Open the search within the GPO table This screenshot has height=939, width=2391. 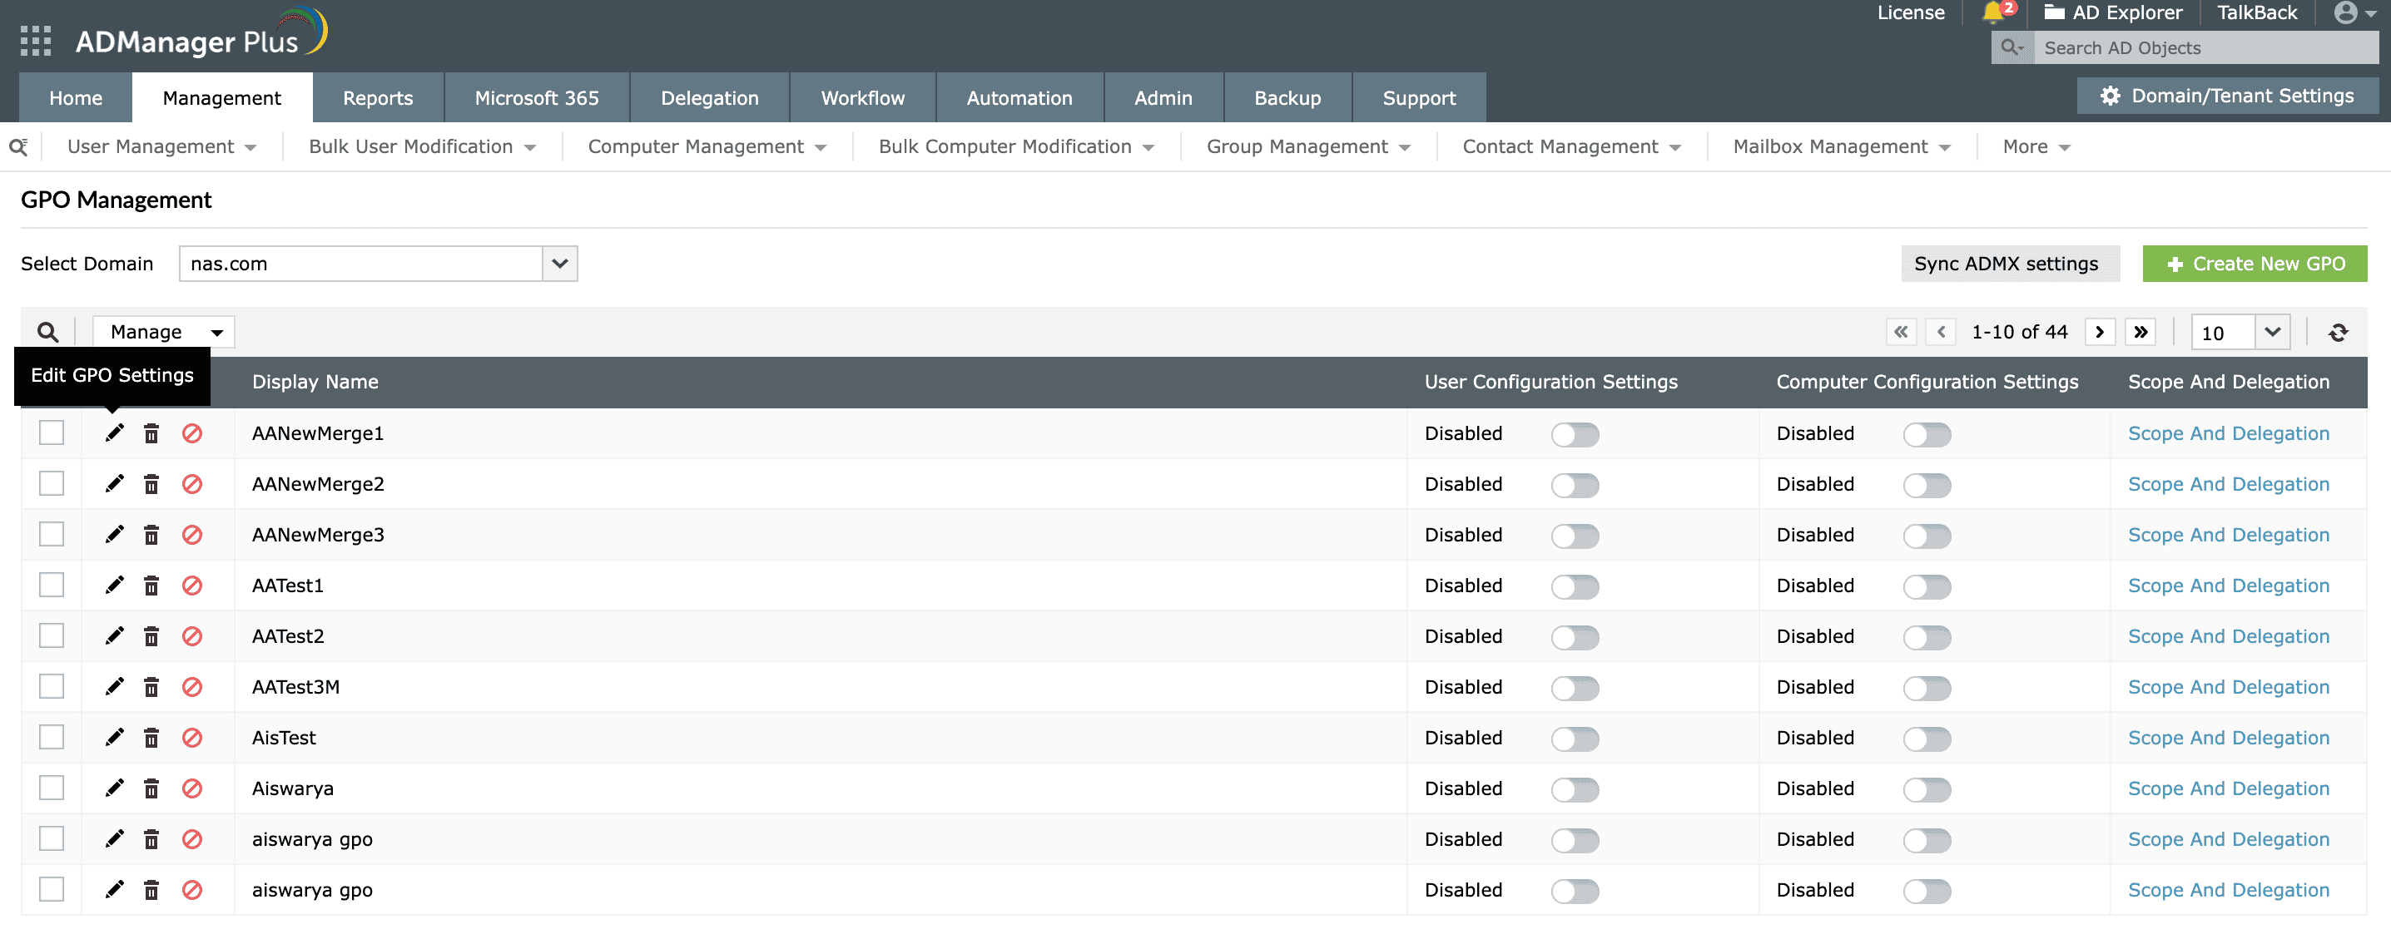click(47, 331)
